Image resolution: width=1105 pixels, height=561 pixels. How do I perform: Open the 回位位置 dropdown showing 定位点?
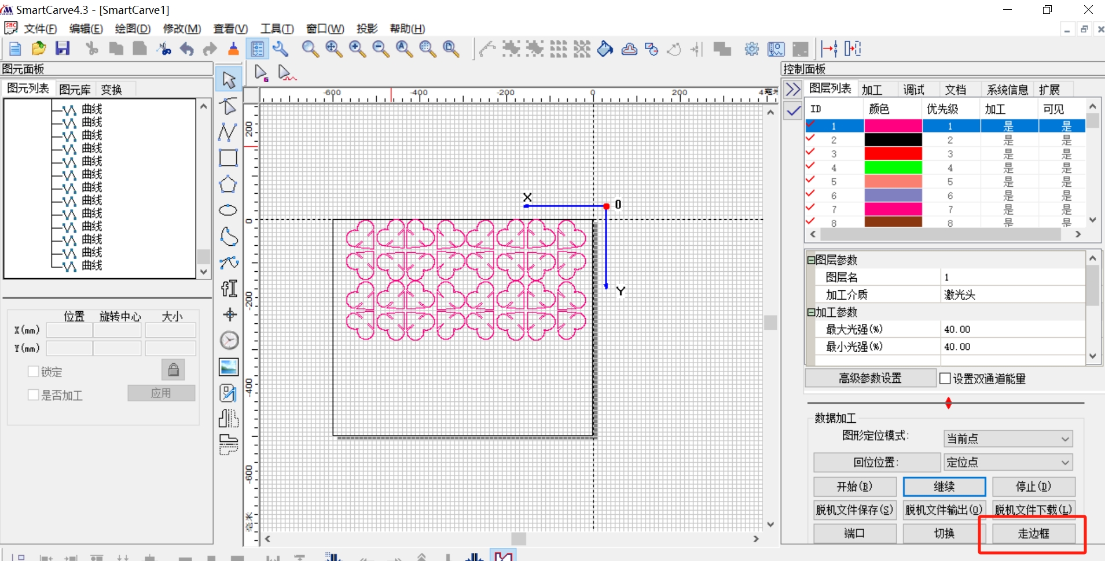coord(1008,462)
